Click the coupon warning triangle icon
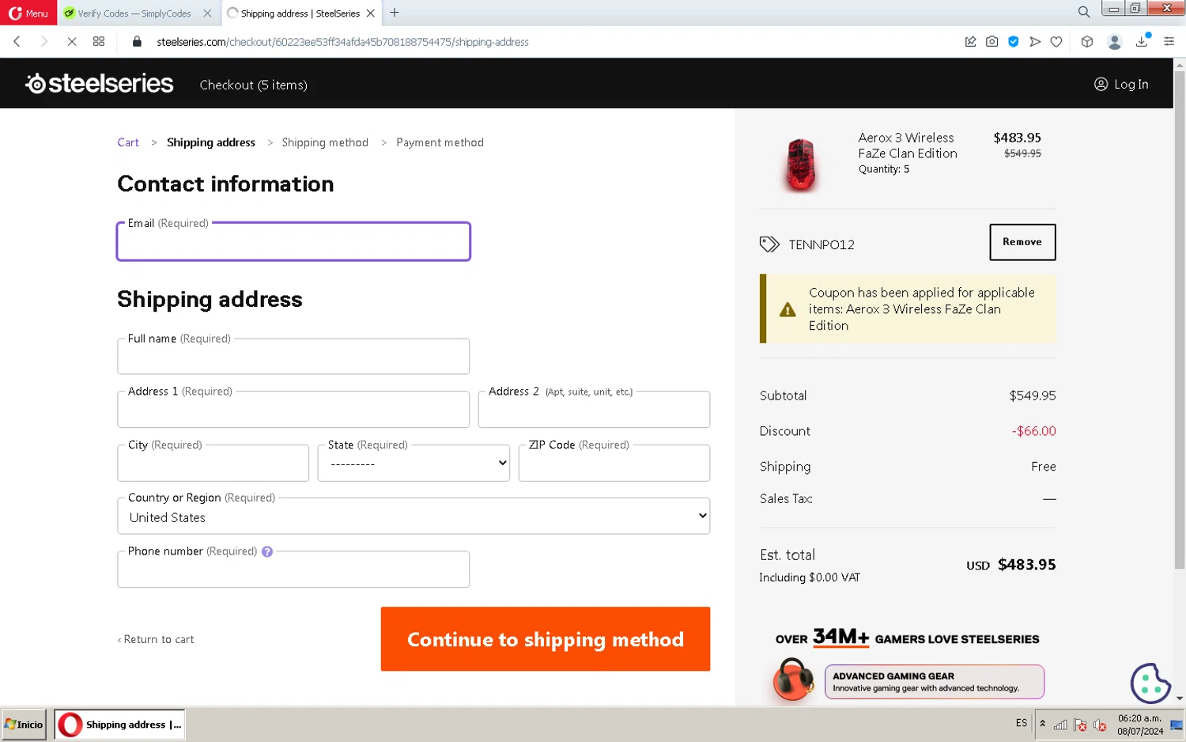This screenshot has height=742, width=1186. pos(788,309)
